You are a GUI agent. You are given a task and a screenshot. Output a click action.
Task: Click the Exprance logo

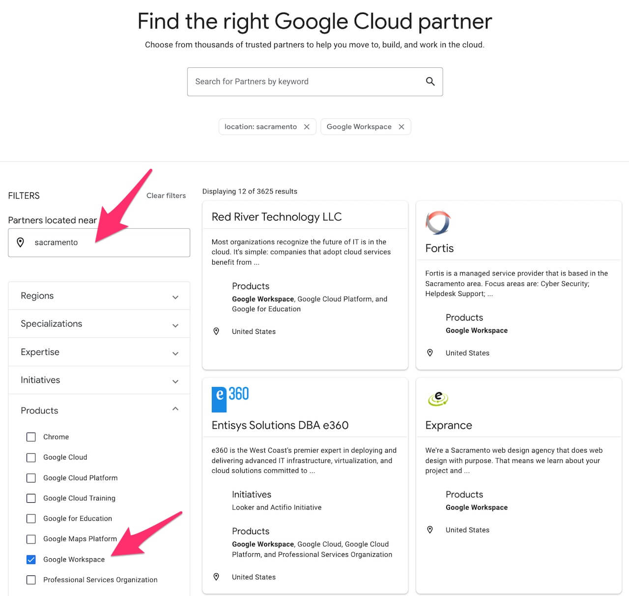[x=438, y=399]
